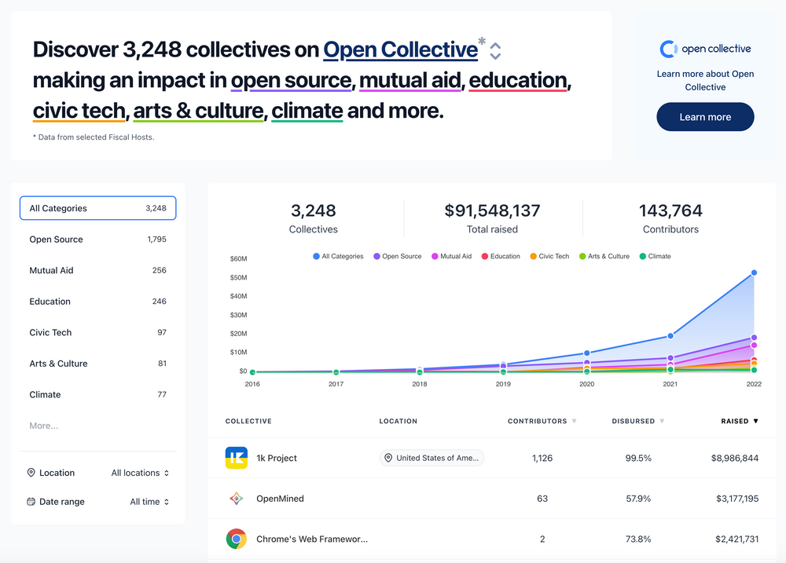Screen dimensions: 786x563
Task: Click the OpenMined diamond logo
Action: (236, 498)
